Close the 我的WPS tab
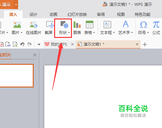Image resolution: width=162 pixels, height=128 pixels. point(72,44)
